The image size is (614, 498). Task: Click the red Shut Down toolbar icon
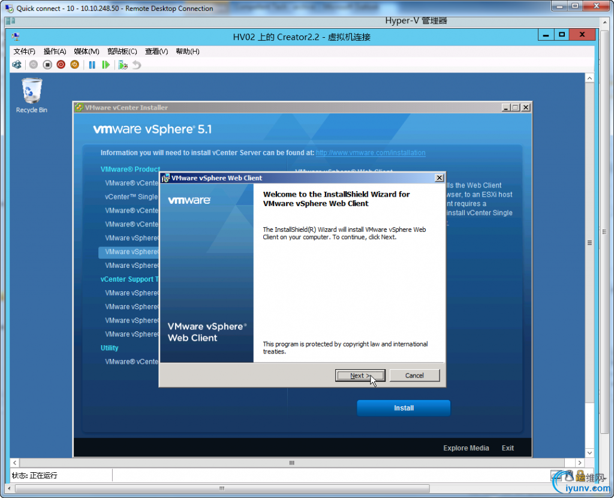point(61,65)
